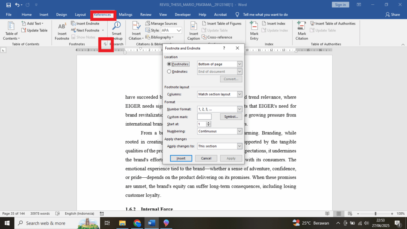Open Chrome from the taskbar
The width and height of the screenshot is (407, 229).
[137, 223]
